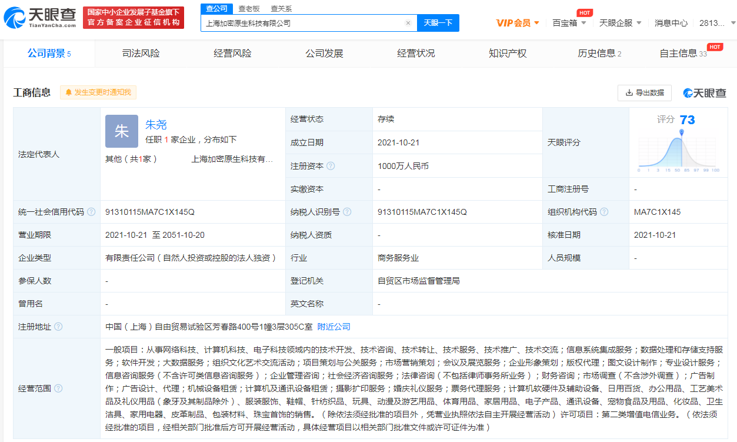Switch to 查老板 search tab
This screenshot has height=442, width=737.
coord(249,9)
